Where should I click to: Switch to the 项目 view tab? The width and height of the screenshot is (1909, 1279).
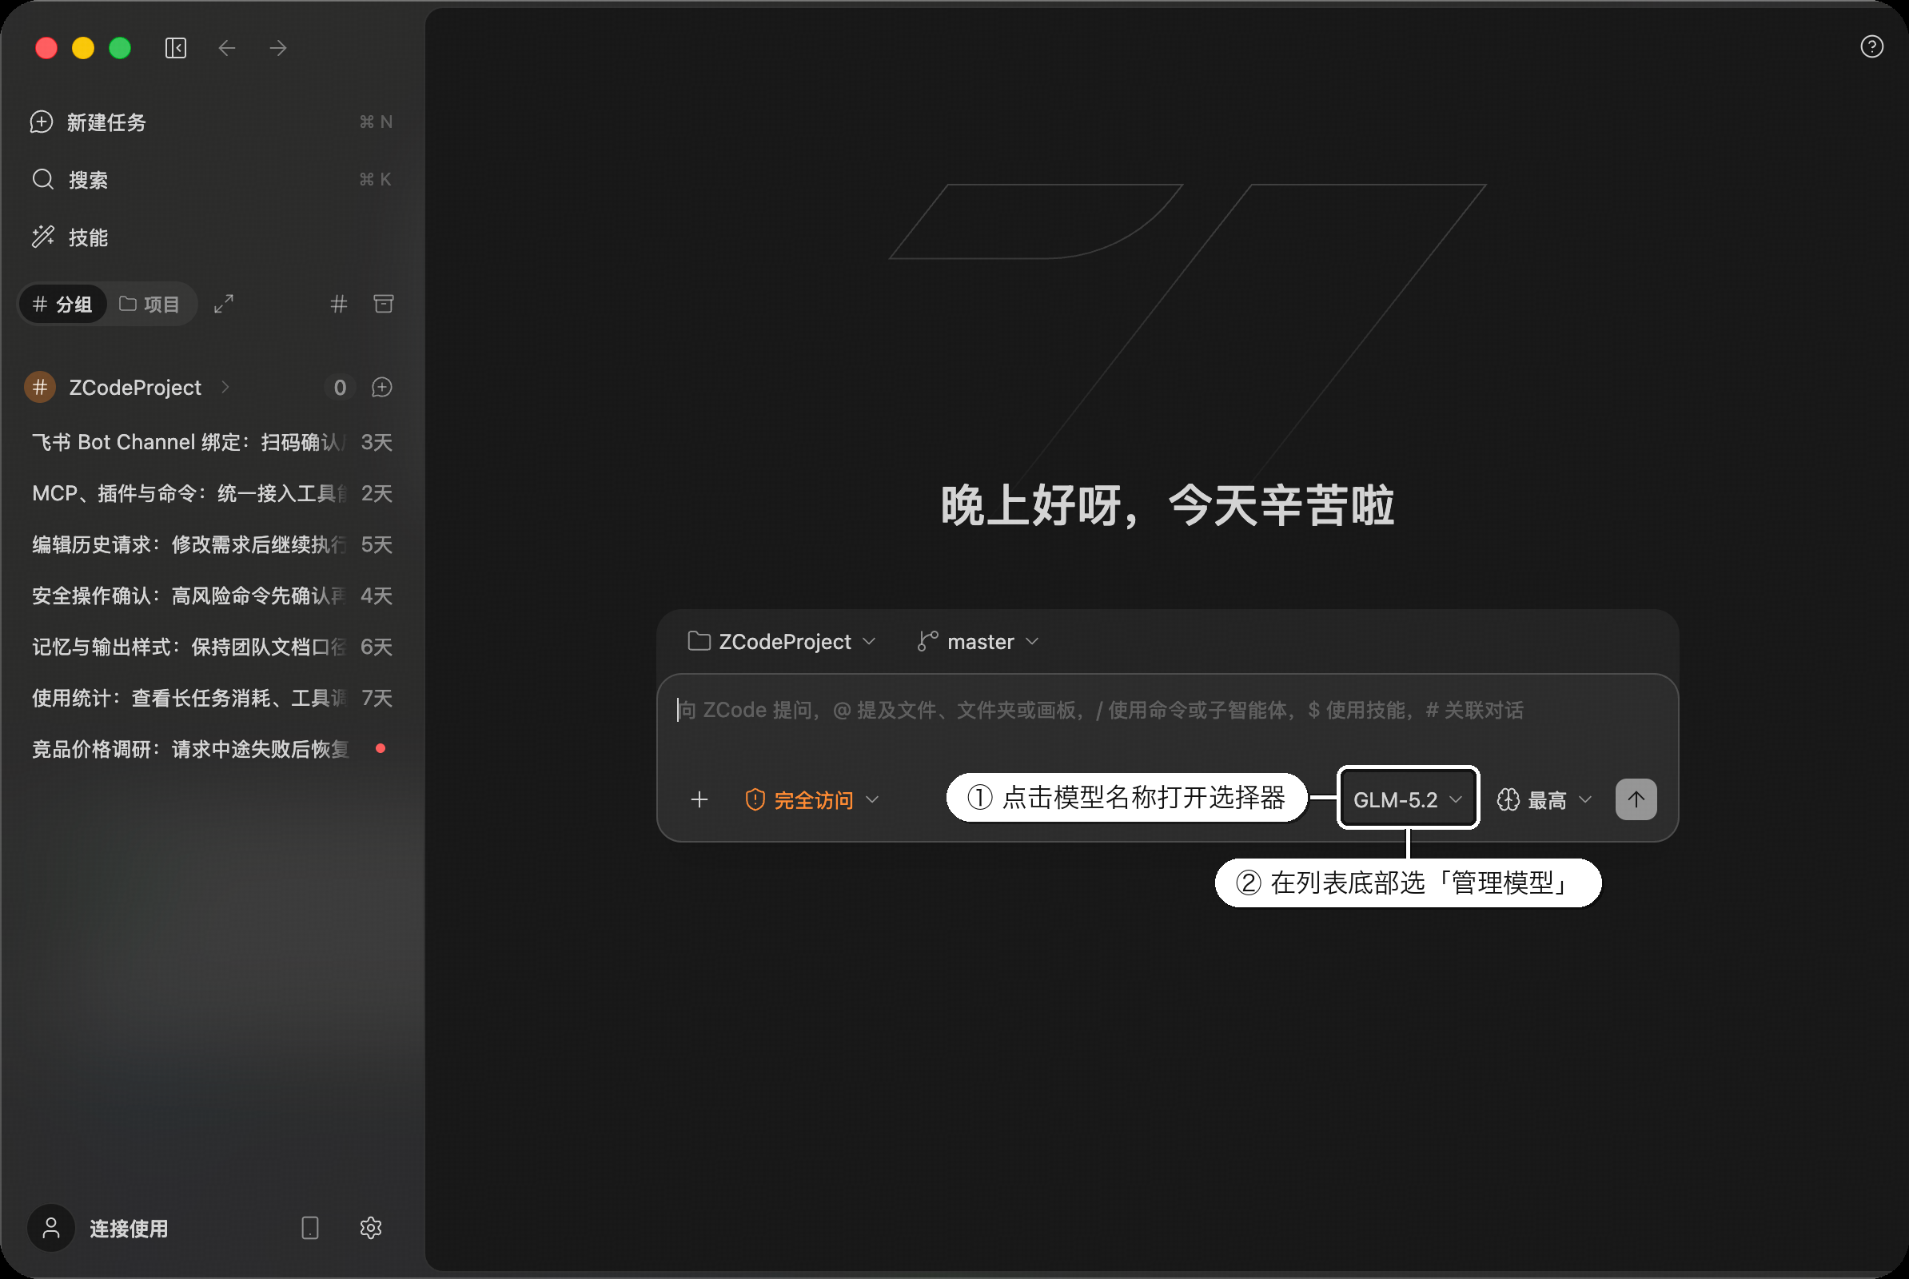click(149, 305)
